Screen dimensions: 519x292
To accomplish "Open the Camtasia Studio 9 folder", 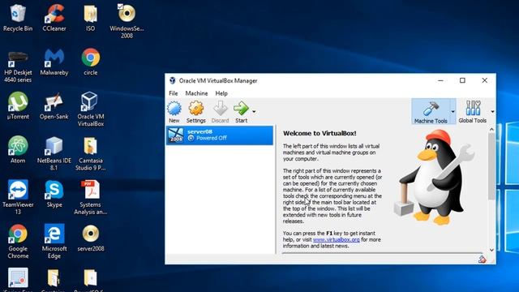I will 90,153.
